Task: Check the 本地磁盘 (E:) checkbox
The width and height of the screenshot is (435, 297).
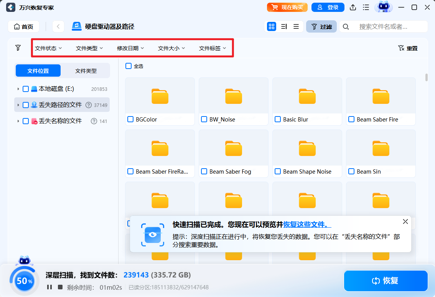Action: click(x=26, y=88)
